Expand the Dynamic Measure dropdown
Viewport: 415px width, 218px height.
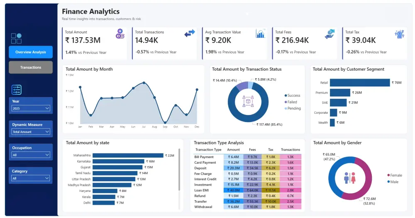tap(31, 132)
